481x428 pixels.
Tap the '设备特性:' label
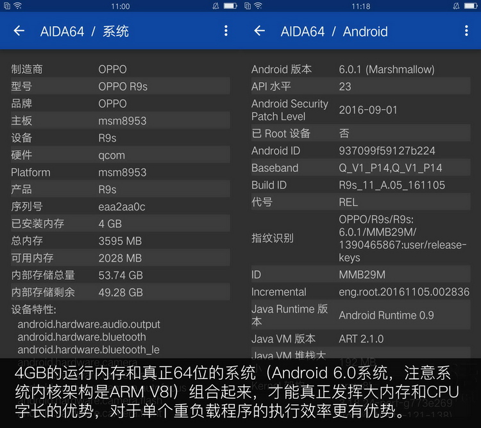[x=34, y=309]
